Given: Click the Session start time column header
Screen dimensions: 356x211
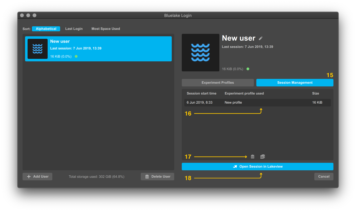Looking at the screenshot, I should (x=202, y=93).
